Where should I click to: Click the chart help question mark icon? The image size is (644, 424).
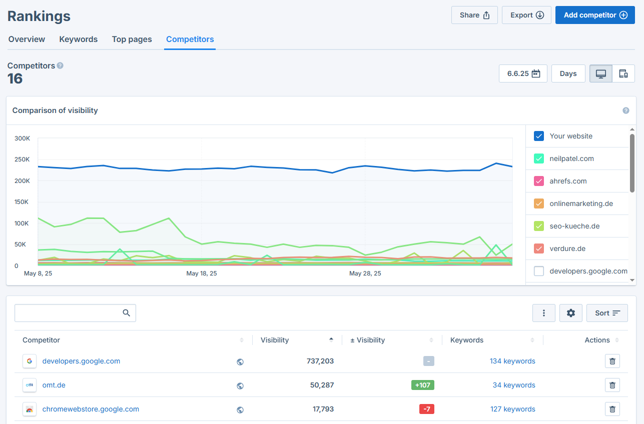point(625,110)
